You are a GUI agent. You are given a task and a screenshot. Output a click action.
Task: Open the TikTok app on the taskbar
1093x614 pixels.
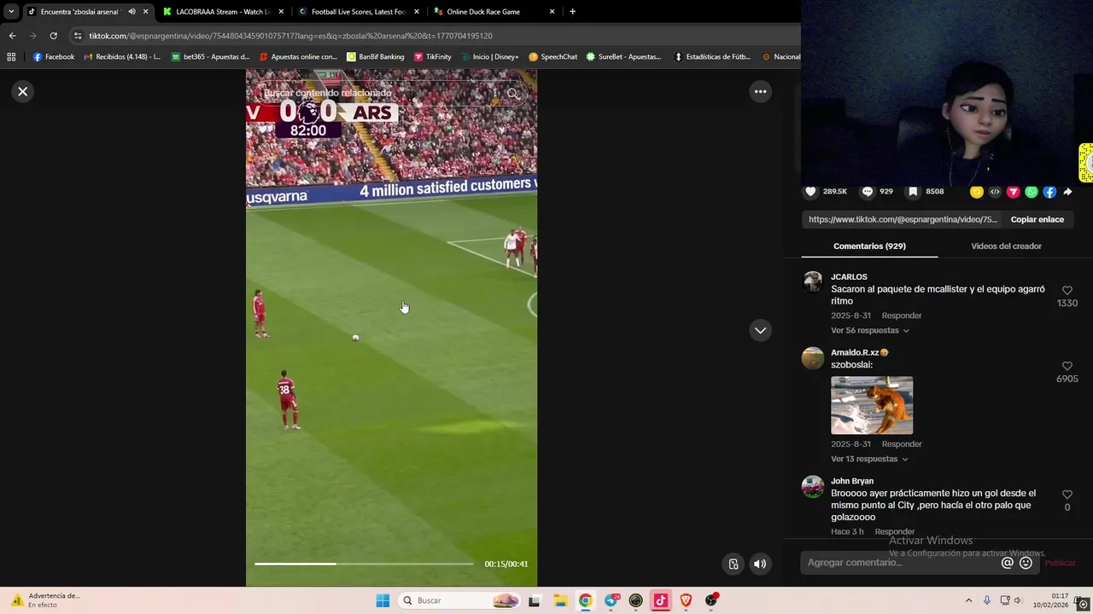pos(661,600)
